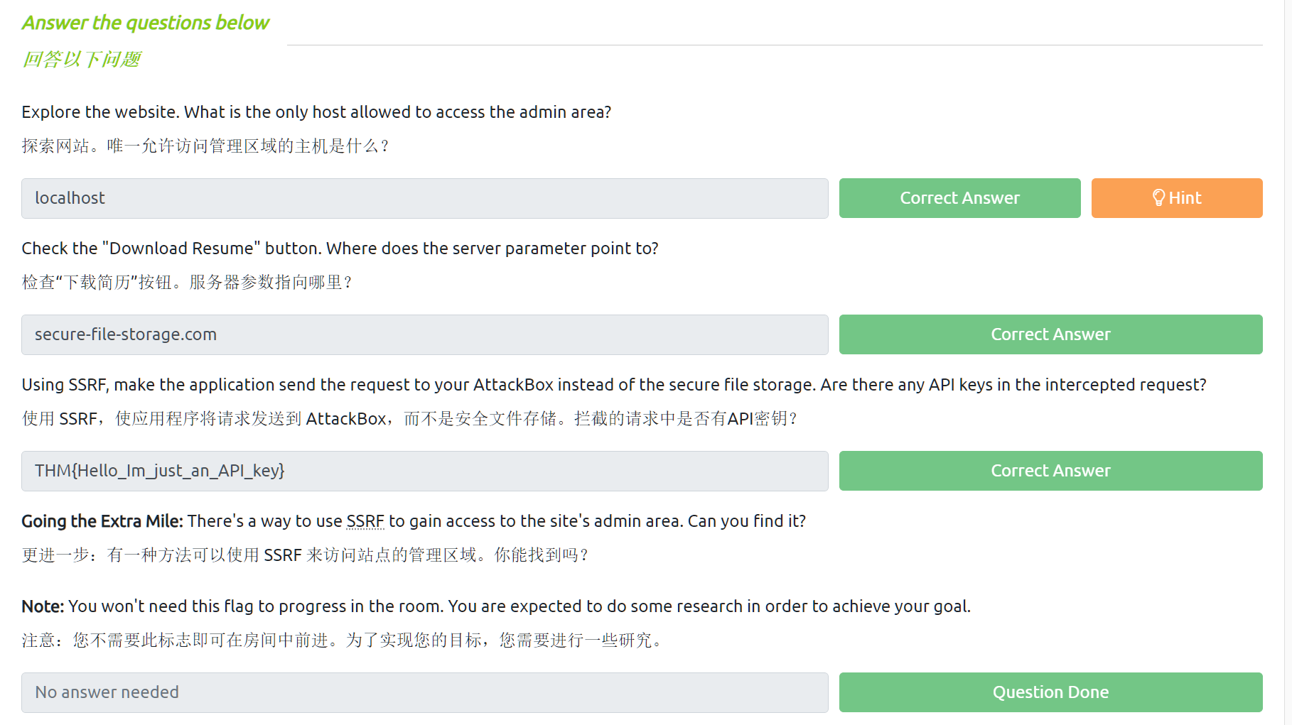Click the Chinese translation starting with 探索网站

click(x=205, y=146)
